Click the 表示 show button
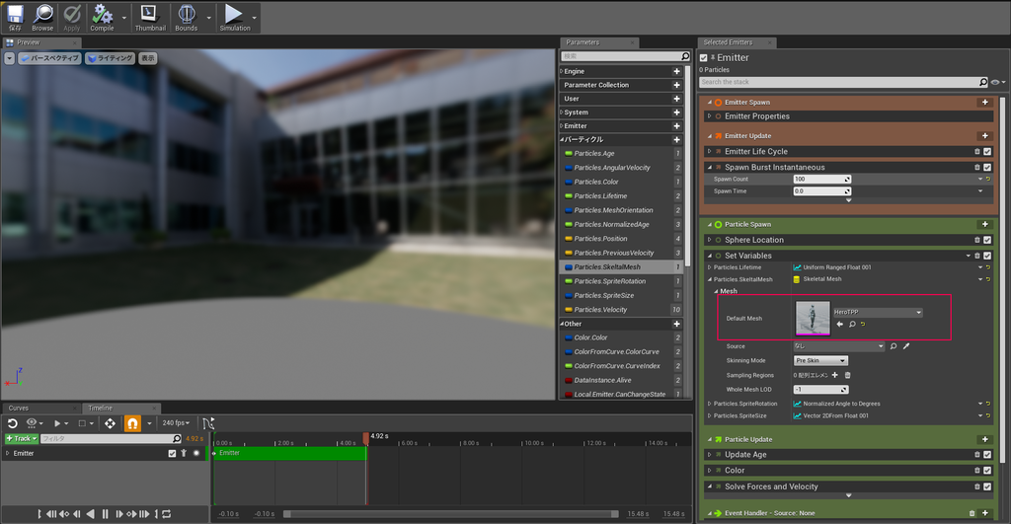The image size is (1011, 524). pyautogui.click(x=148, y=58)
